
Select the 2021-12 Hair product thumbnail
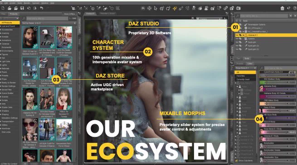[30, 38]
